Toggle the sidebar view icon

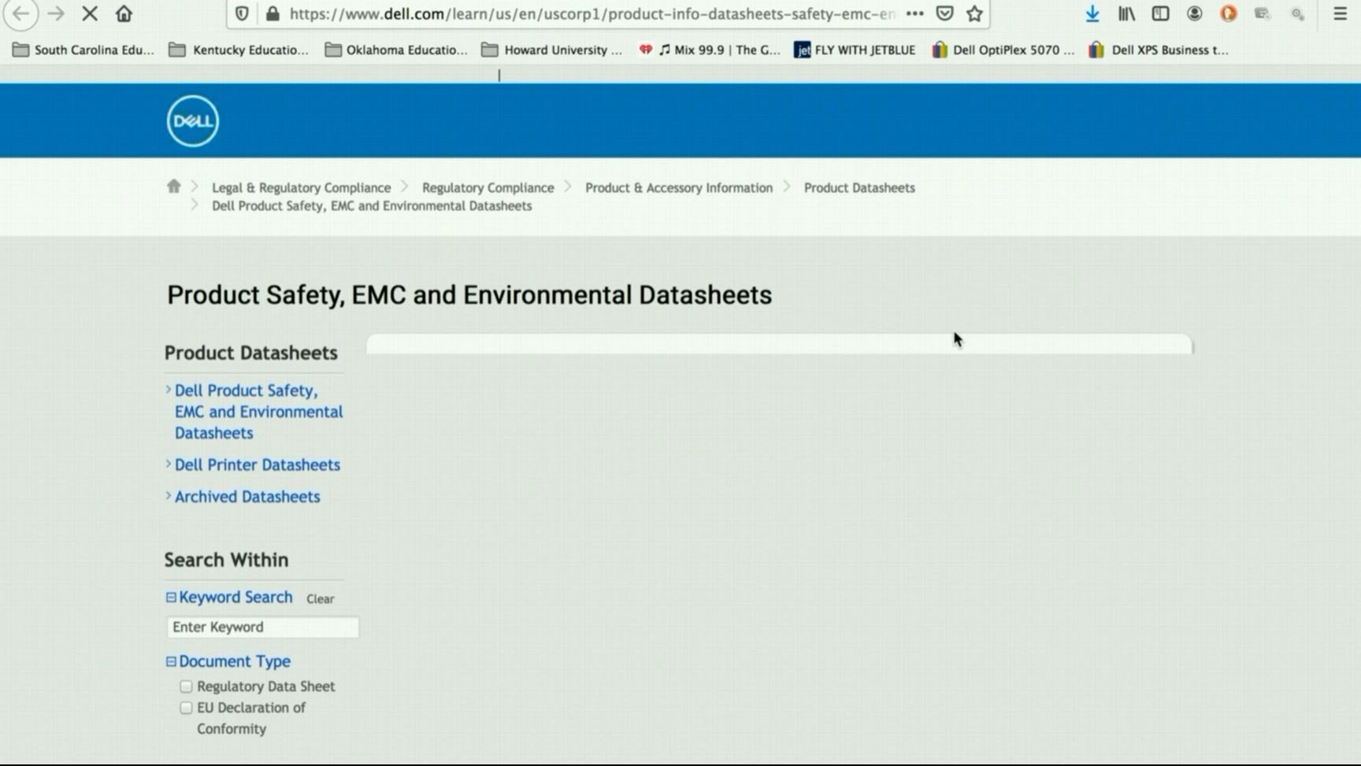[x=1160, y=13]
